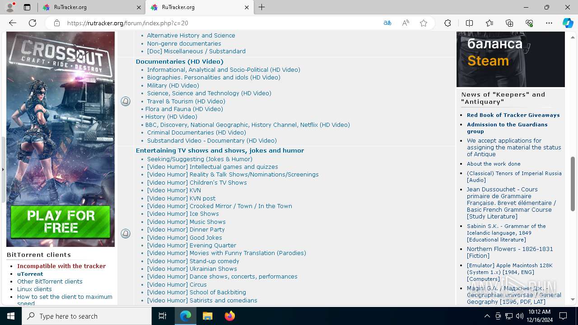Image resolution: width=578 pixels, height=325 pixels.
Task: Switch to the first RuTracker.org tab
Action: (x=91, y=7)
